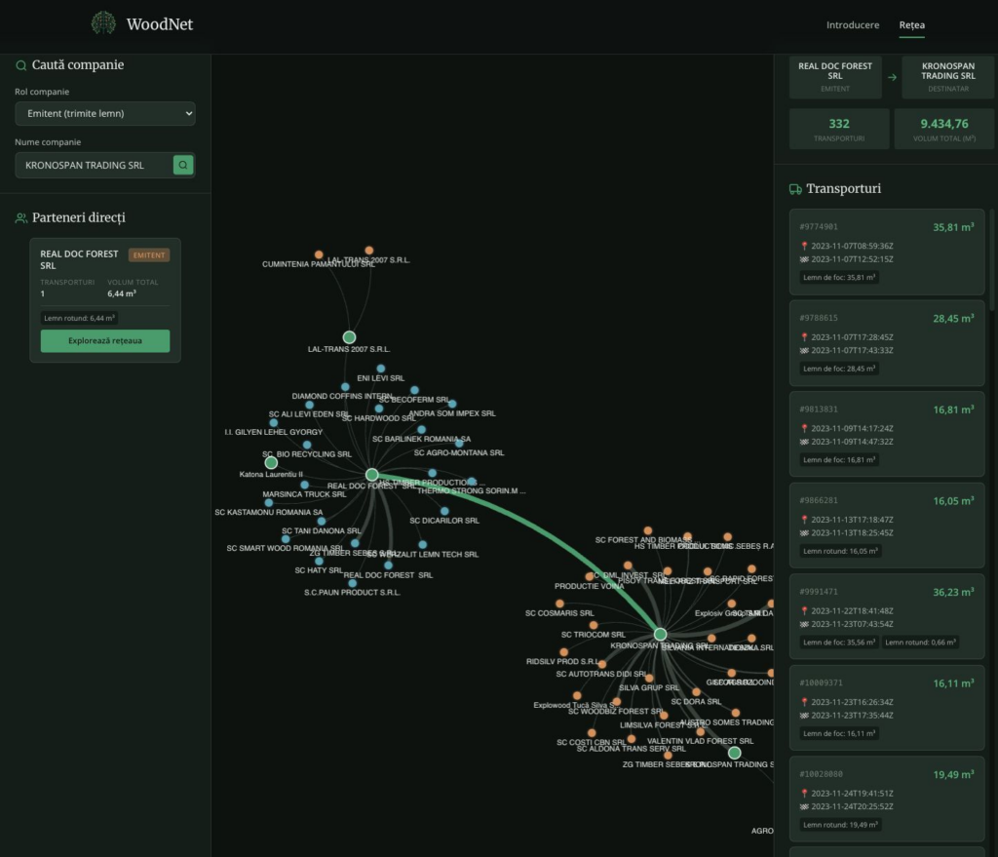This screenshot has height=857, width=998.
Task: Select the REAL DOC FOREST SRL graph node
Action: tap(371, 475)
